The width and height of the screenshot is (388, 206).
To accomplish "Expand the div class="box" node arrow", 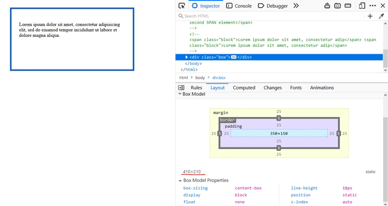I will 187,57.
